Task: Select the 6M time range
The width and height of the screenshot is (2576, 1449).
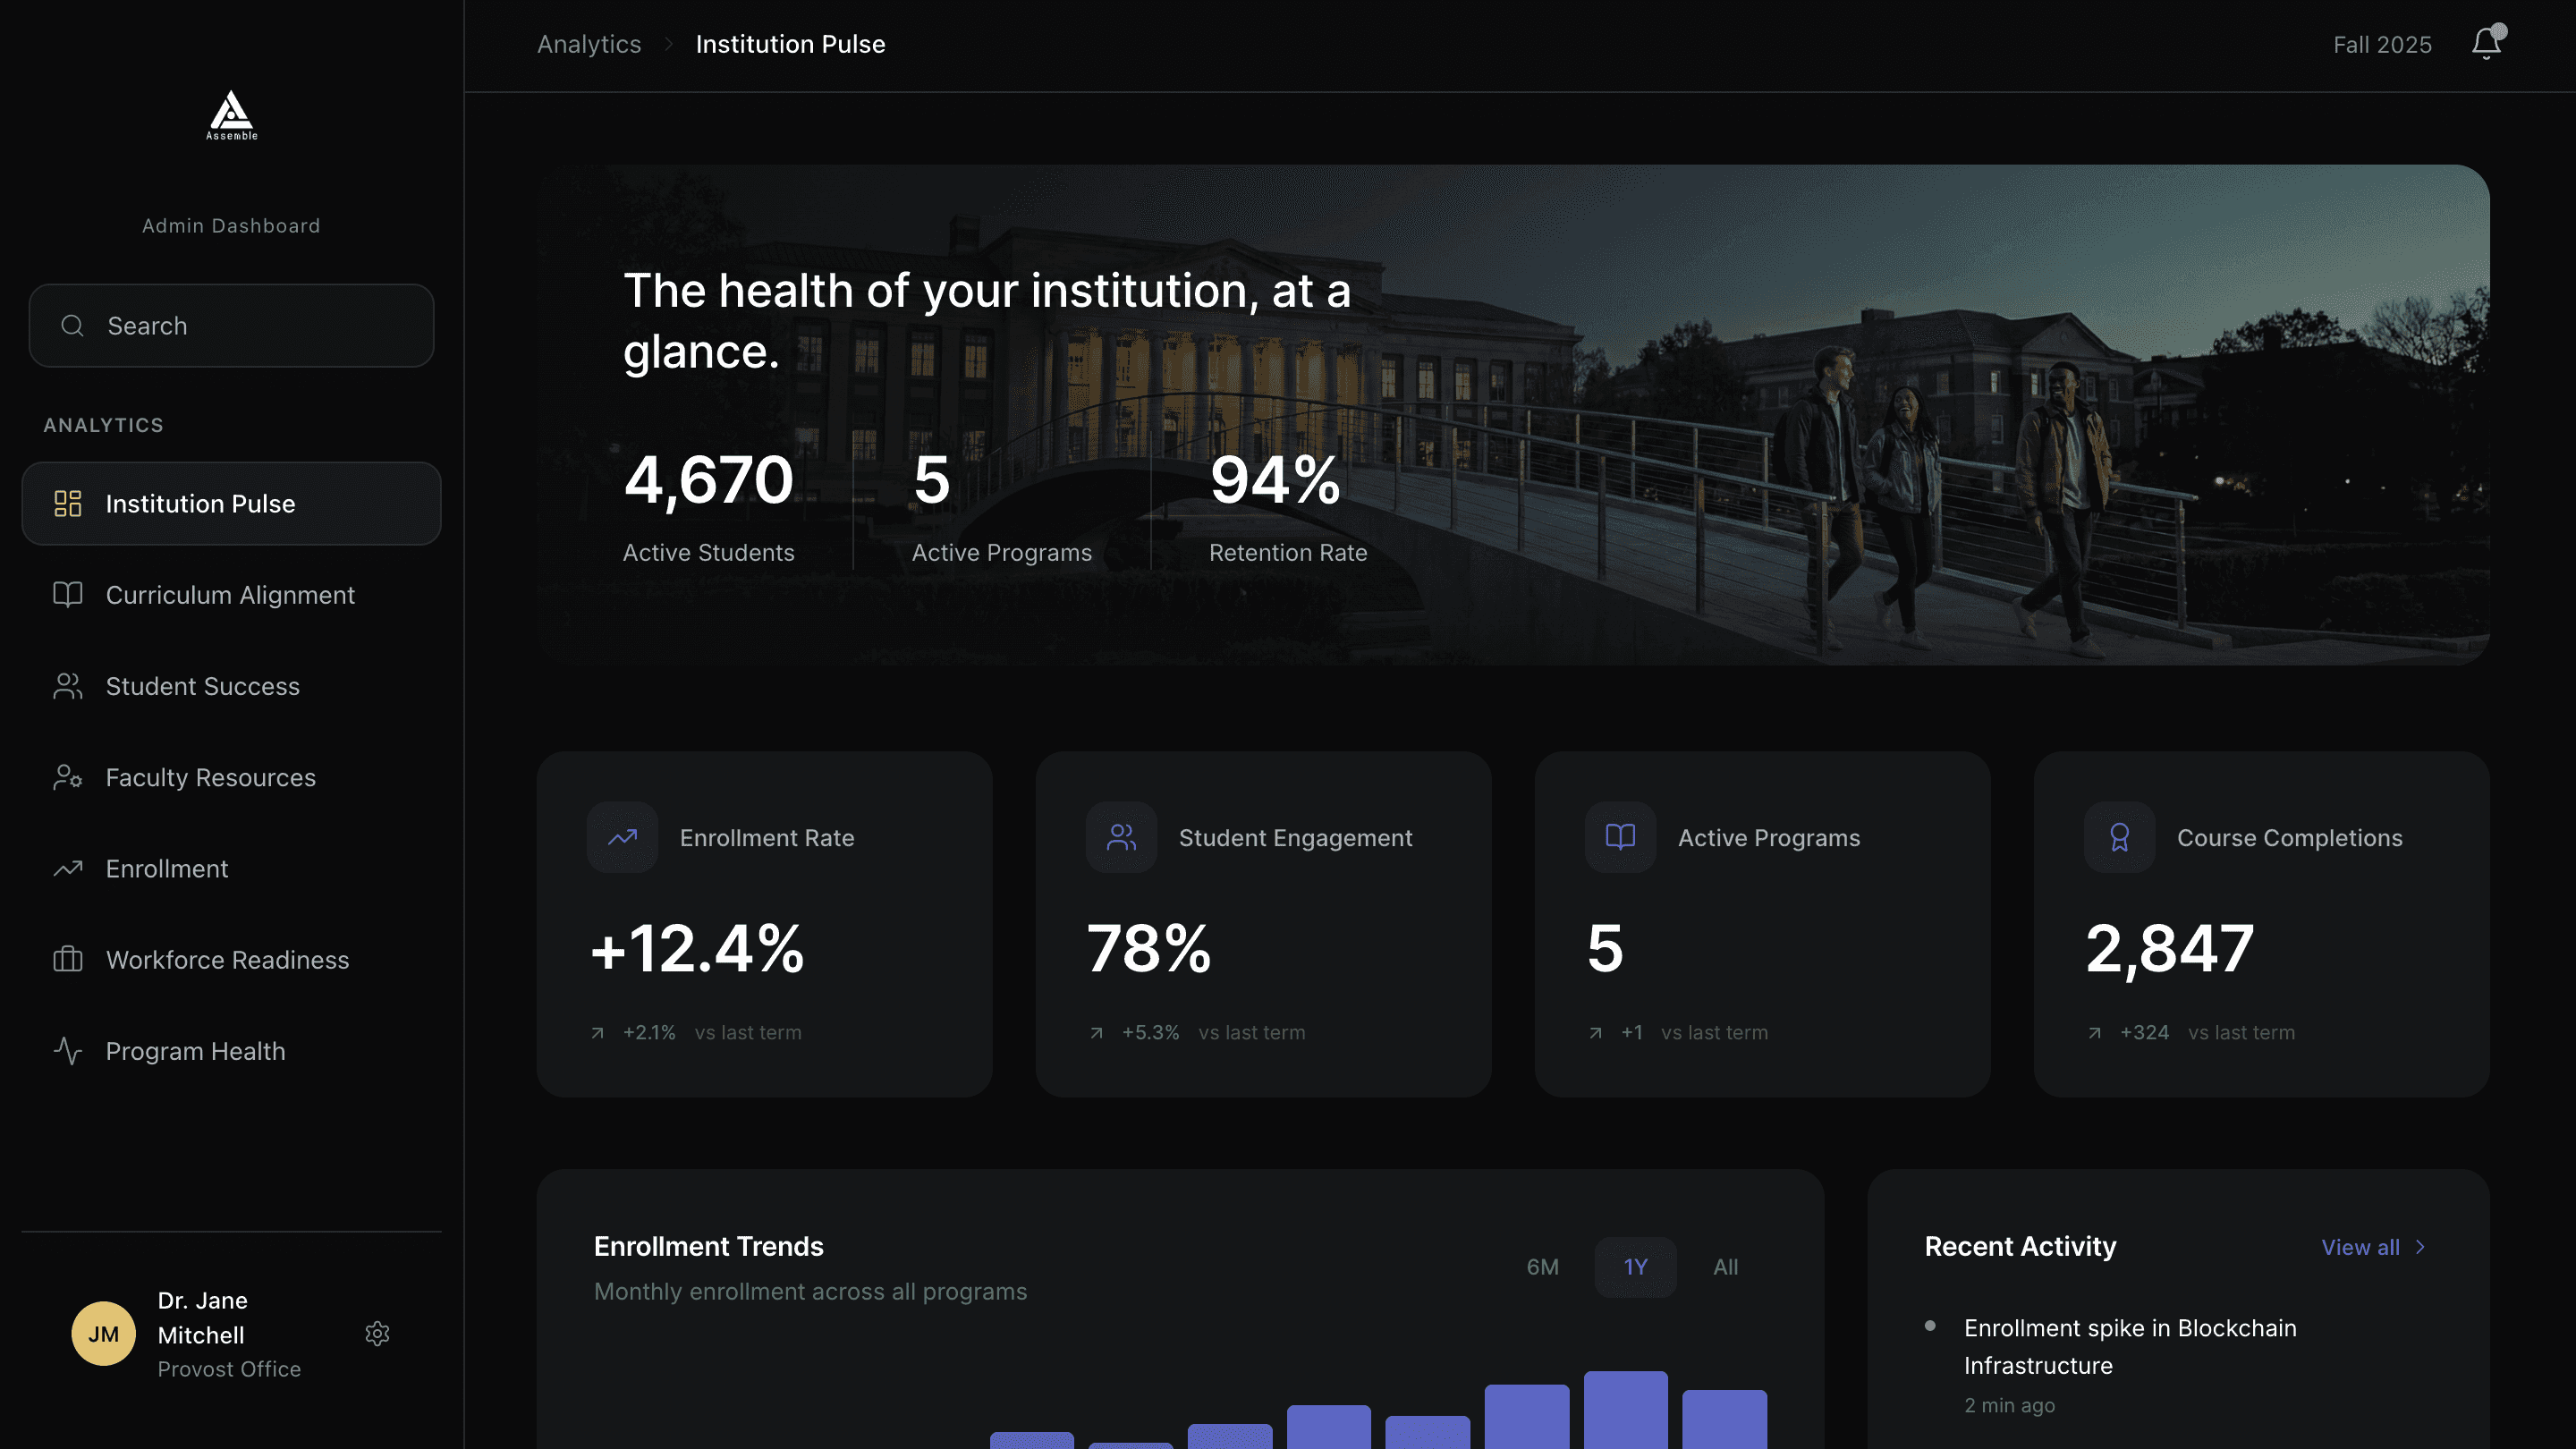Action: (1542, 1267)
